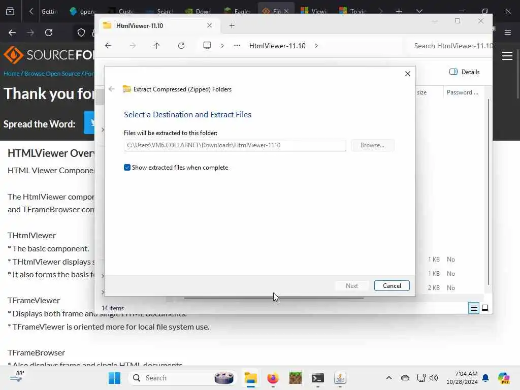
Task: Click the SourceForge logo
Action: coord(49,55)
